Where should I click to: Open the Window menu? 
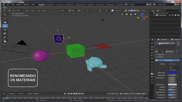(x=26, y=5)
